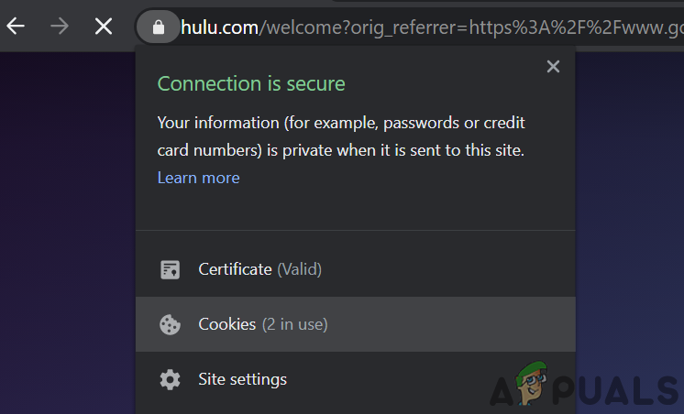Click the Certificate badge icon

click(x=170, y=269)
